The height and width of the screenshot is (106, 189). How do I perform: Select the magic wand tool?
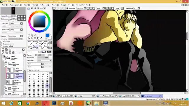point(35,35)
